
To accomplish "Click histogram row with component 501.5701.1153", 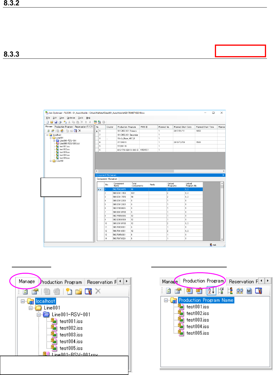I will pyautogui.click(x=150, y=193).
